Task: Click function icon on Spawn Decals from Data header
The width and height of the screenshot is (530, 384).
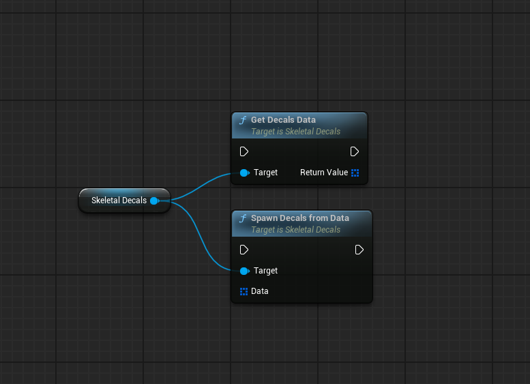Action: coord(243,218)
